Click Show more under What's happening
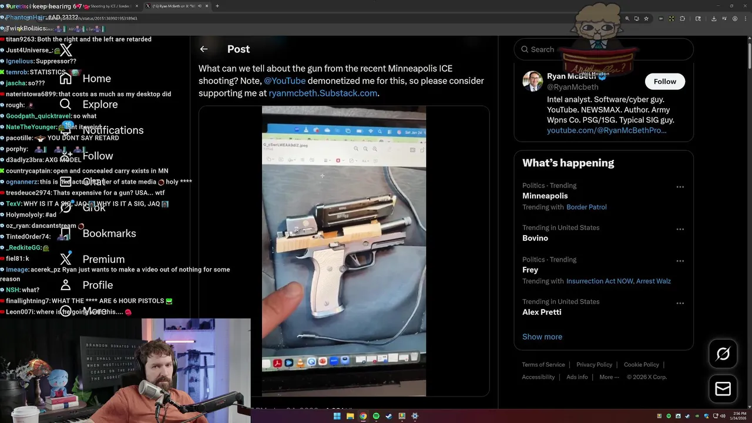 pyautogui.click(x=542, y=337)
